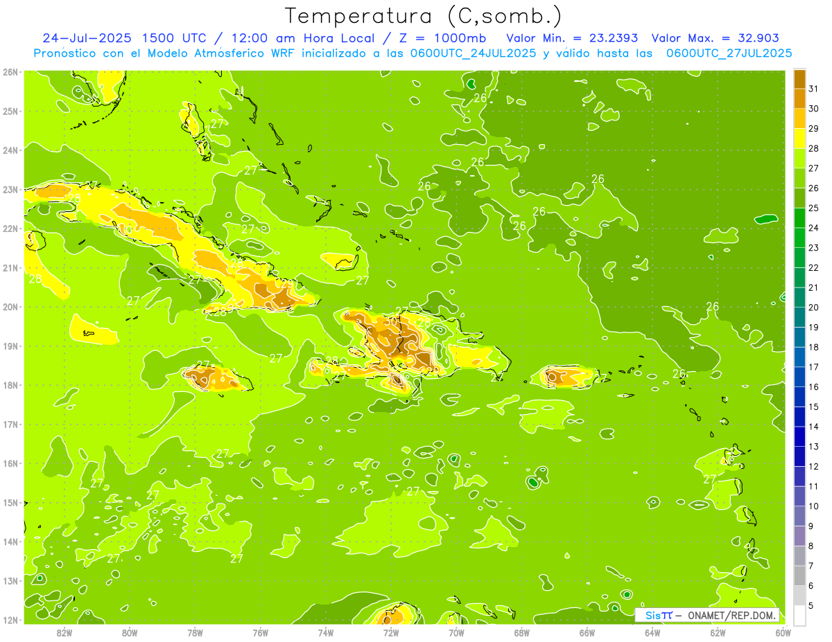Click the 80W longitude label
Image resolution: width=832 pixels, height=642 pixels.
click(x=130, y=632)
